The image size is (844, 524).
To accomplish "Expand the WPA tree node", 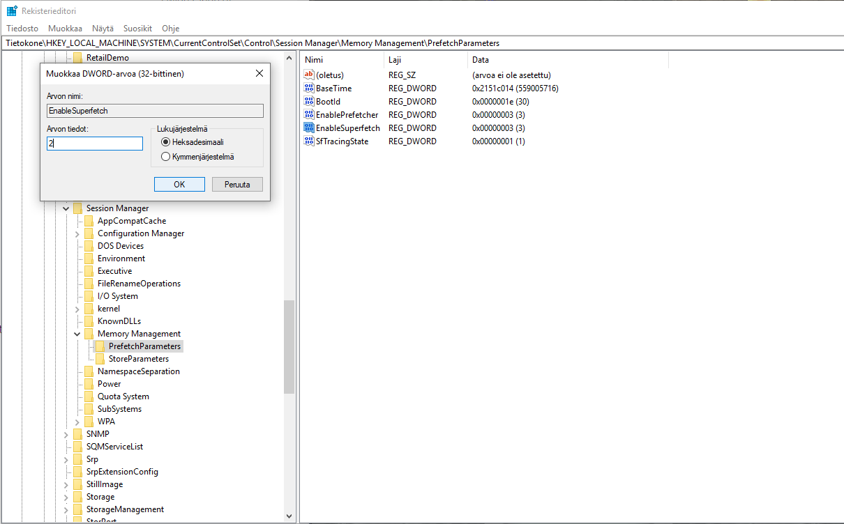I will (77, 422).
